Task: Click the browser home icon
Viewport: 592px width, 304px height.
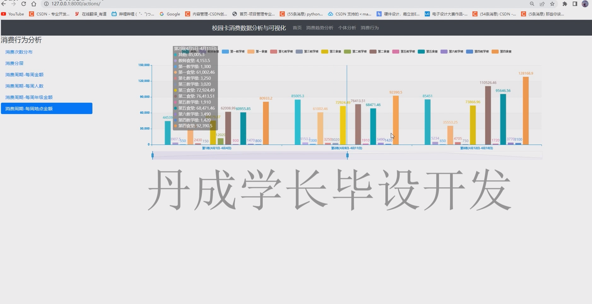Action: click(x=34, y=4)
